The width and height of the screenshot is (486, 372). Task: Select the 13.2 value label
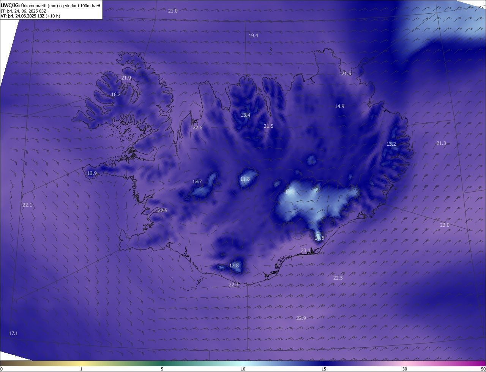coord(391,144)
